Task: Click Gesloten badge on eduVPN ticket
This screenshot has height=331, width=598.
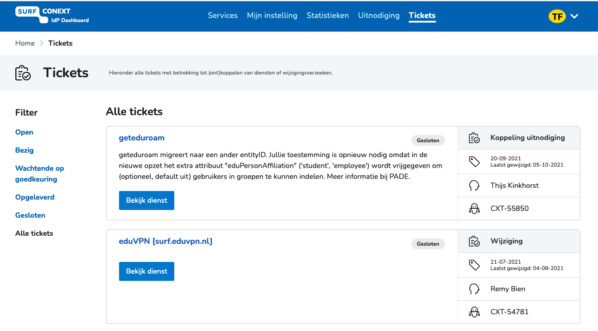Action: [428, 244]
